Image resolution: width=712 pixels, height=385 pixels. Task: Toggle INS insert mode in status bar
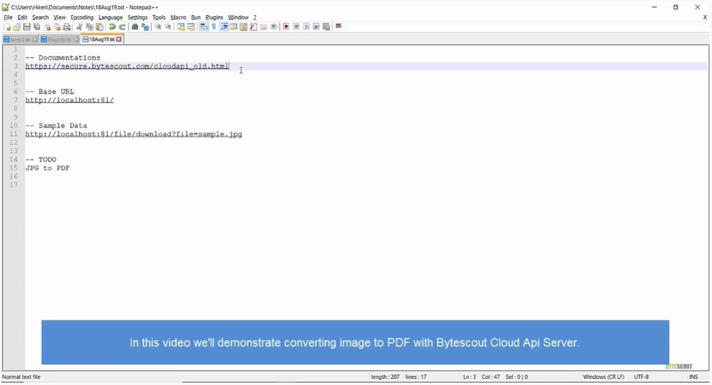click(693, 377)
